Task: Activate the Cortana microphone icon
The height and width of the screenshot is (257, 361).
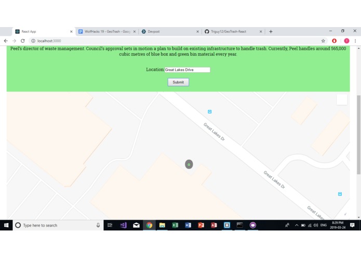Action: pyautogui.click(x=98, y=225)
